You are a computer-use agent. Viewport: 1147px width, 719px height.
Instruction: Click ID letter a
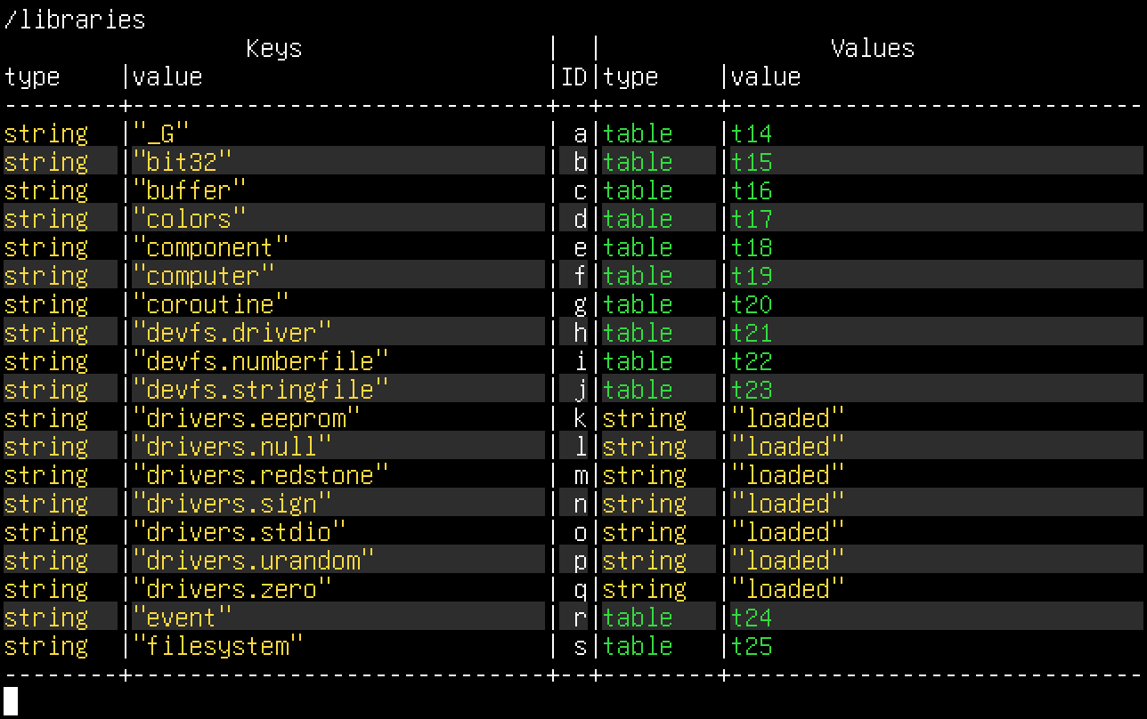coord(581,133)
